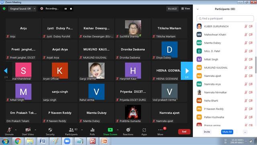Image resolution: width=257 pixels, height=145 pixels.
Task: Unmute the microphone
Action: tap(9, 132)
